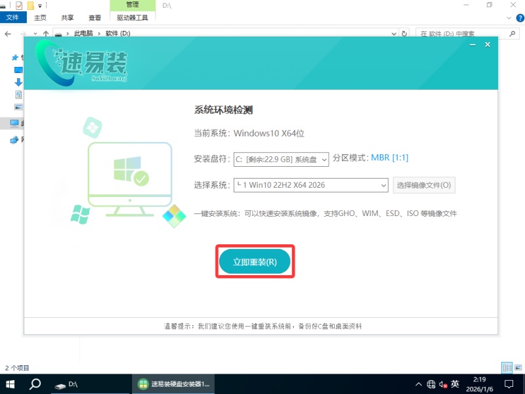Open the 文件 menu in File Explorer
Screen dimensions: 525x394
12,18
